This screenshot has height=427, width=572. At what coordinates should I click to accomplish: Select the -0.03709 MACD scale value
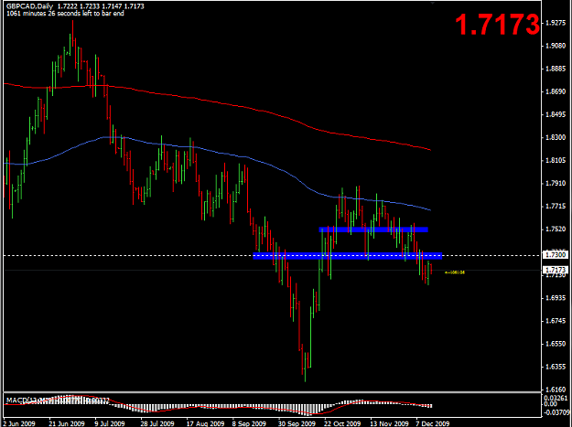click(x=556, y=412)
